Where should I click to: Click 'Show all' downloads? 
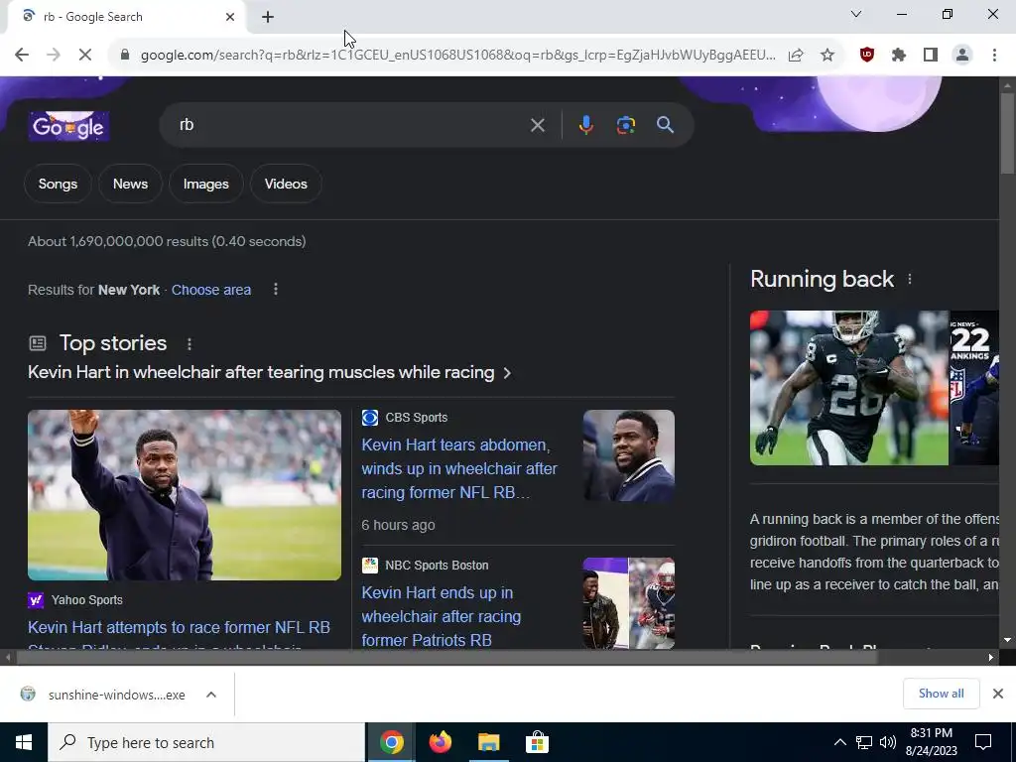coord(941,694)
